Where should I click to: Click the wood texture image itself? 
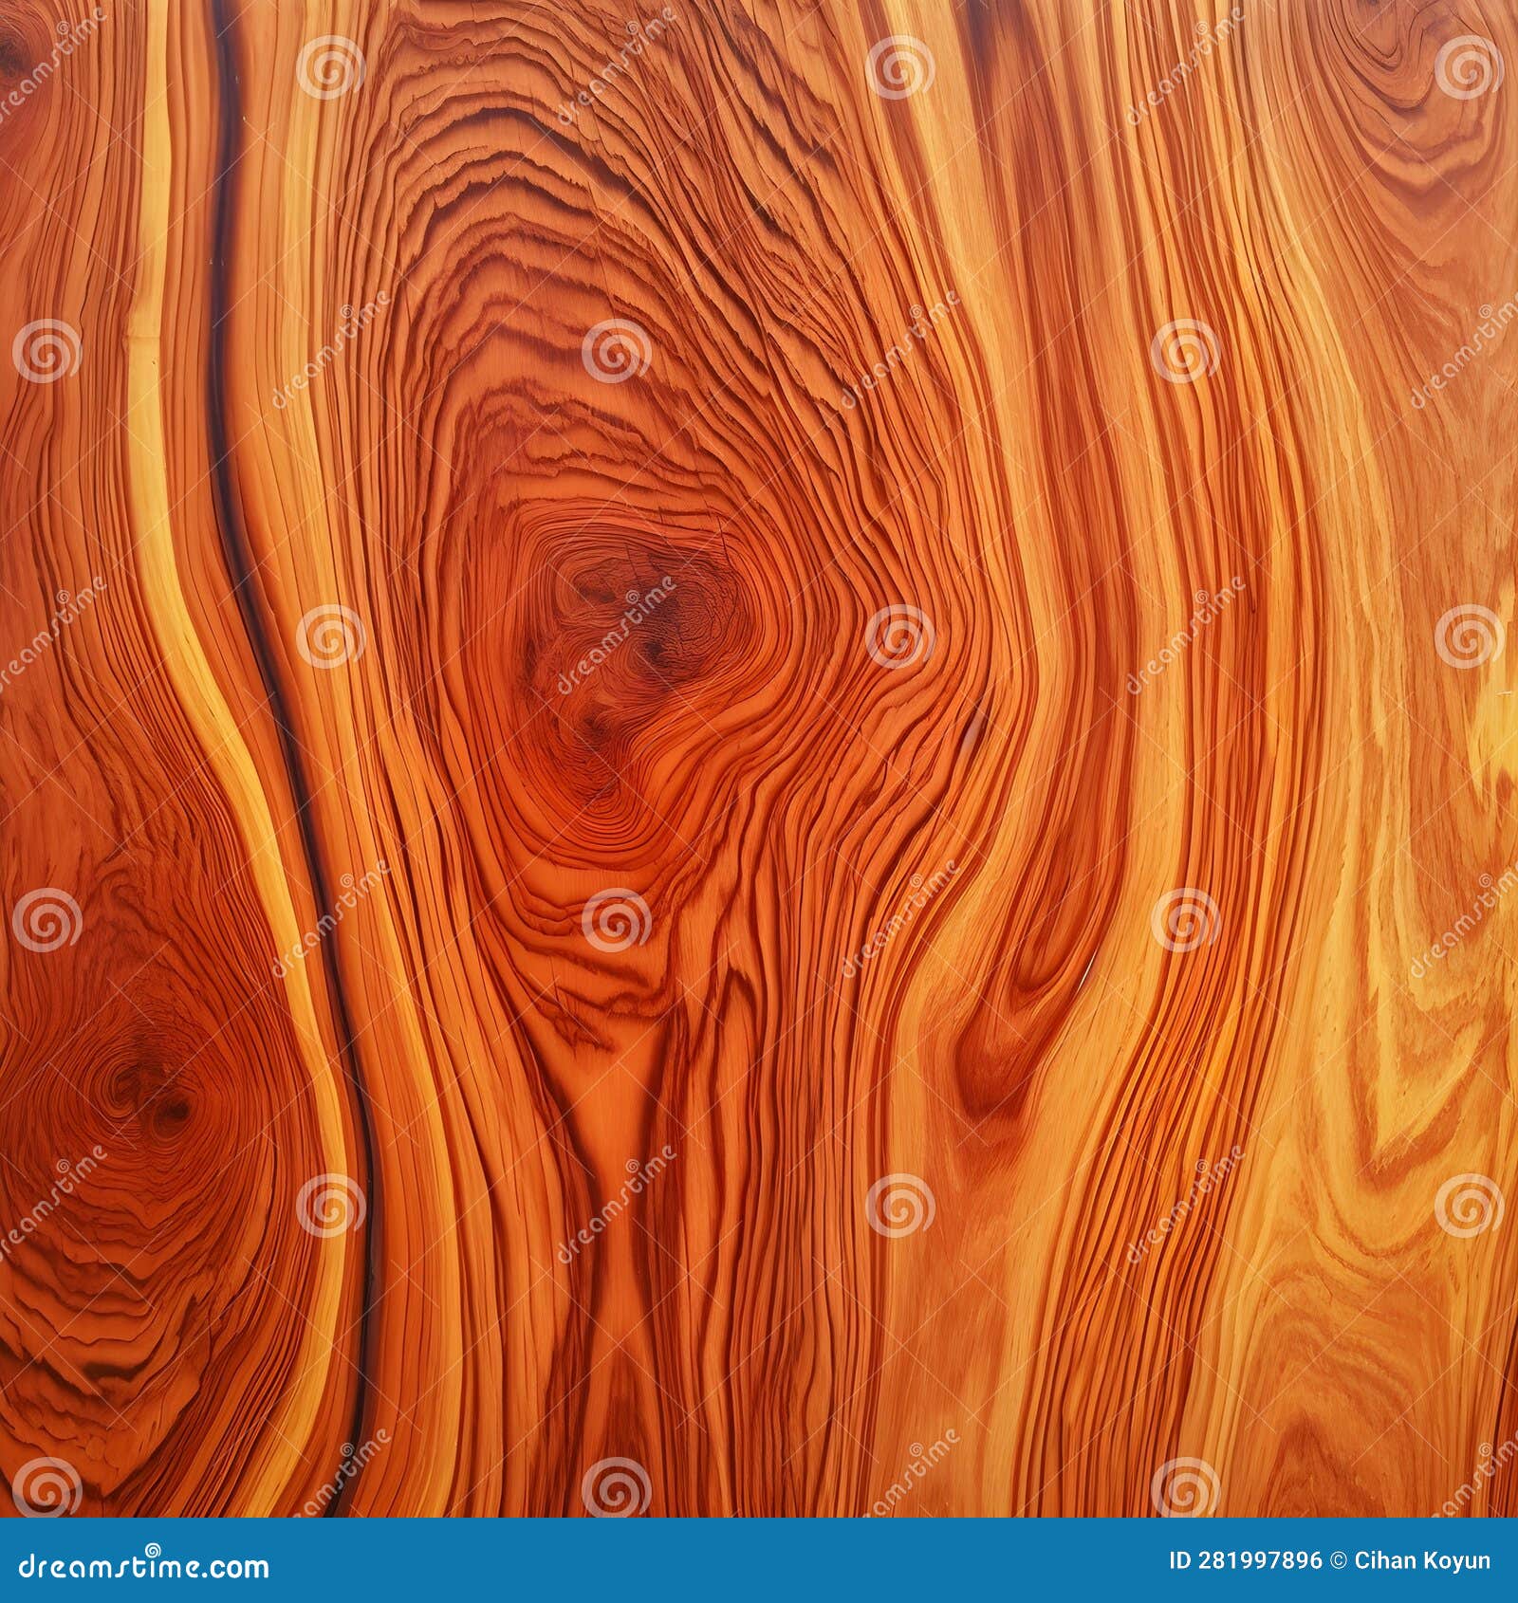759,759
